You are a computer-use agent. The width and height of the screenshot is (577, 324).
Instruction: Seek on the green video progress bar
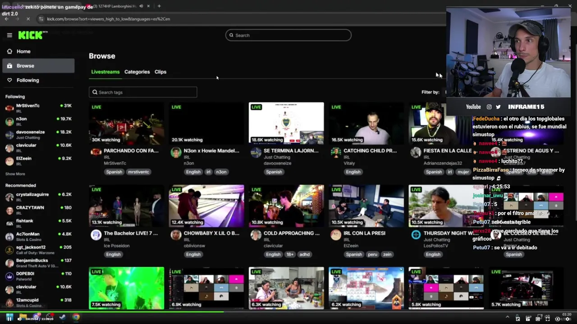(x=288, y=312)
